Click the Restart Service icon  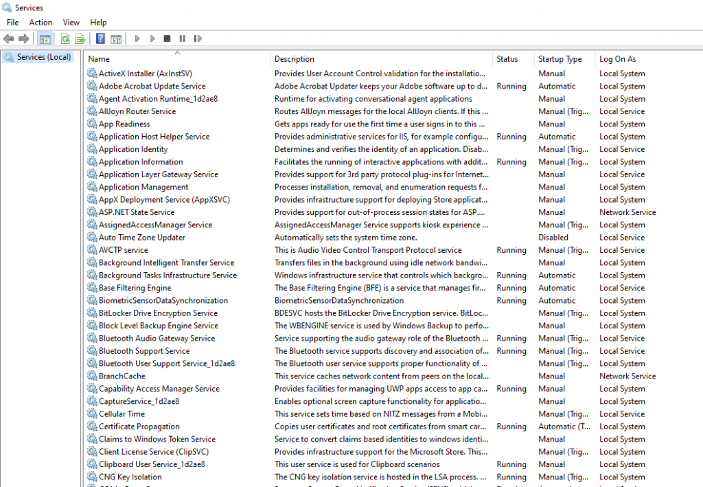click(199, 38)
